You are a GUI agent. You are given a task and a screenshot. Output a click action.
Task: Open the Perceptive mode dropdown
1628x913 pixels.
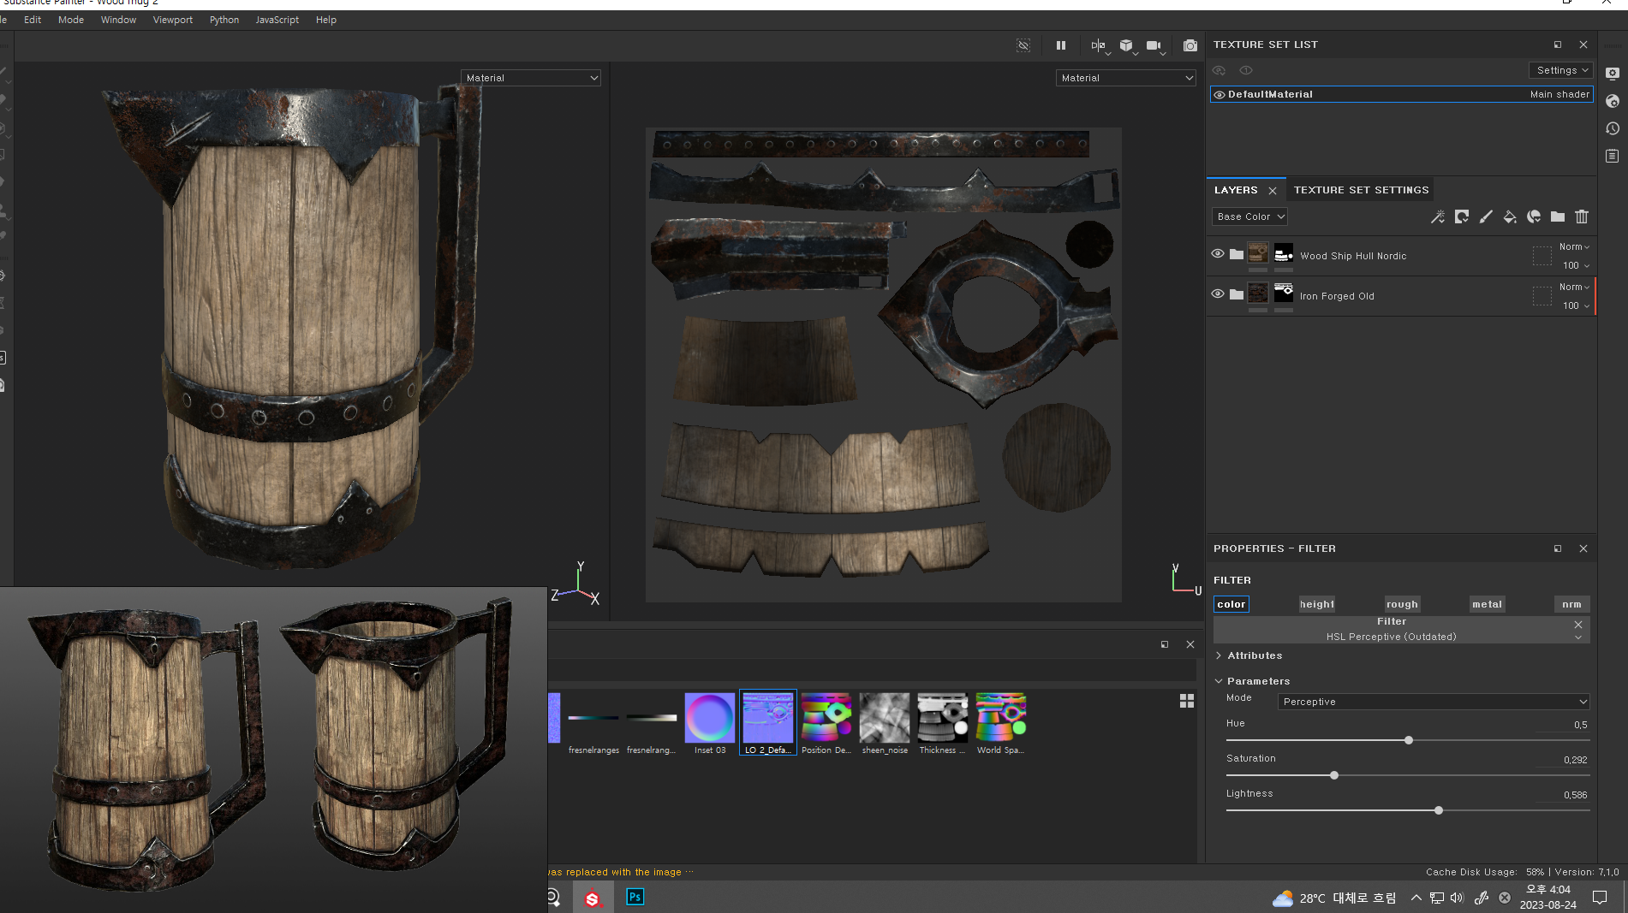tap(1434, 702)
